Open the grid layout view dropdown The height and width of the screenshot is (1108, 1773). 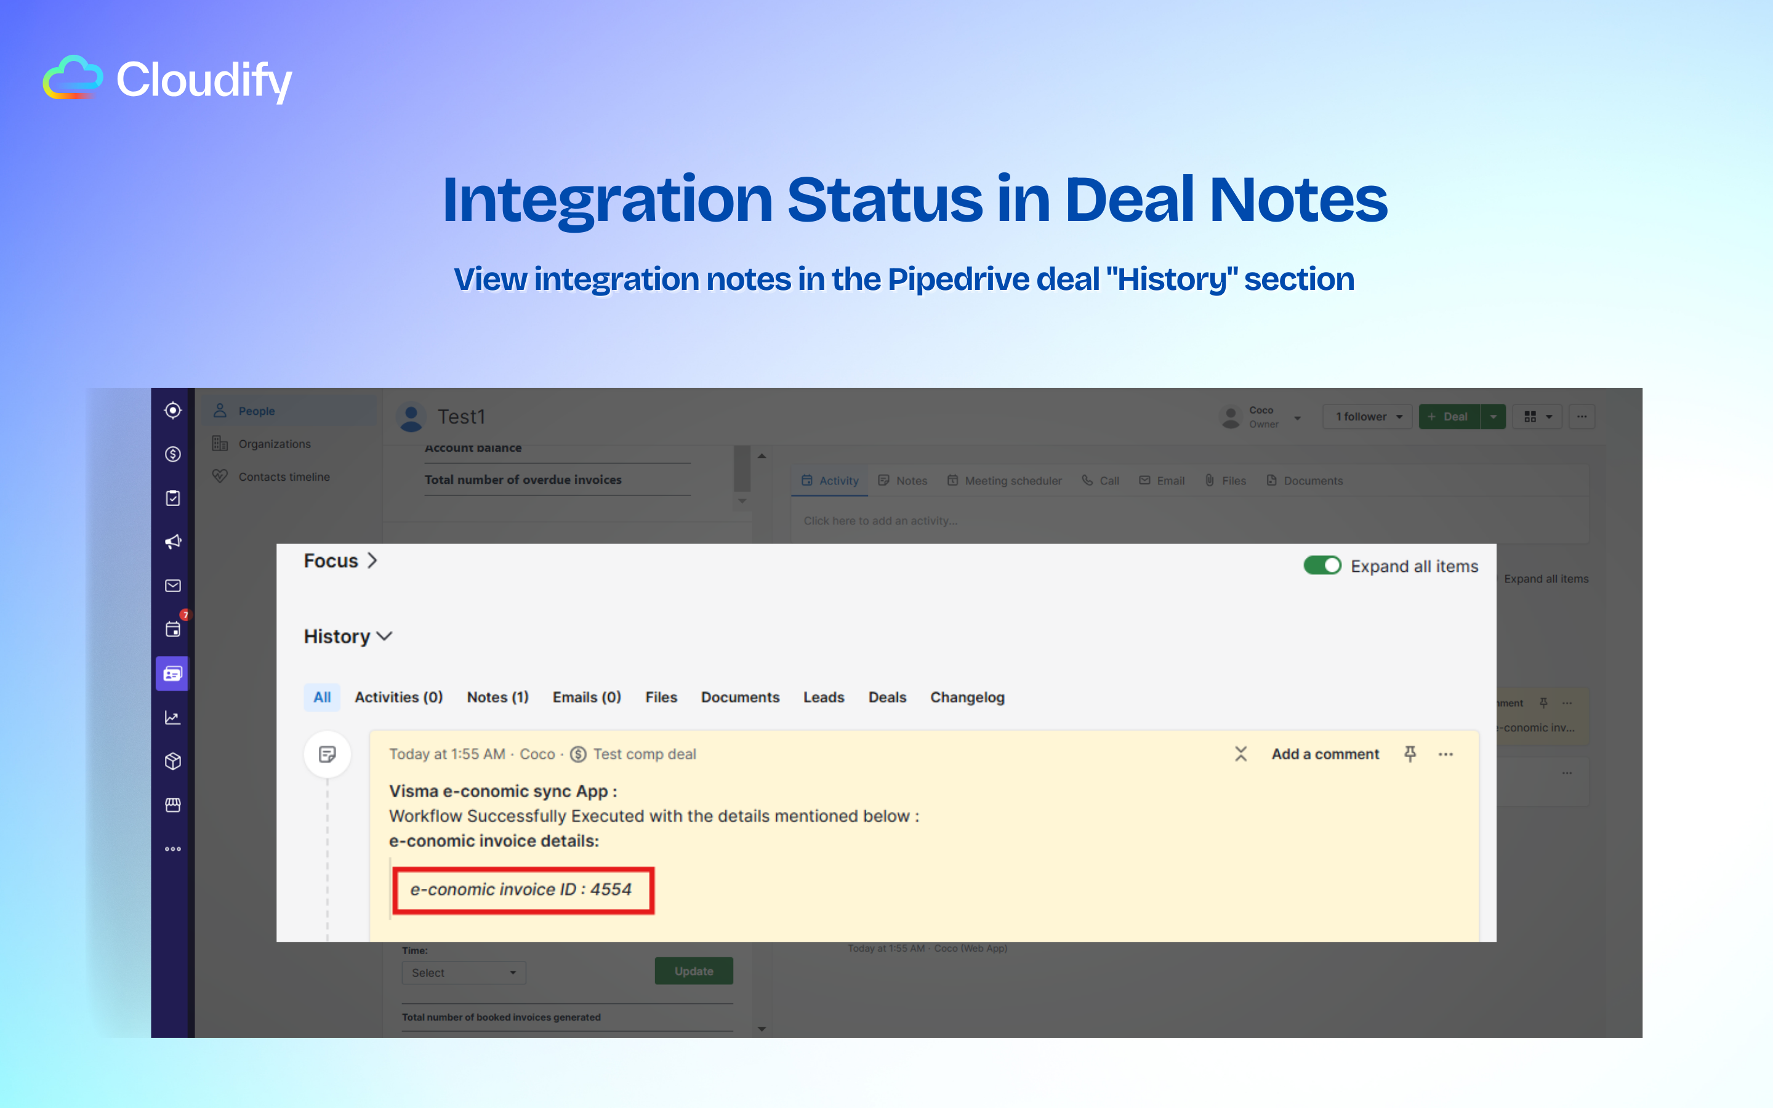tap(1538, 416)
